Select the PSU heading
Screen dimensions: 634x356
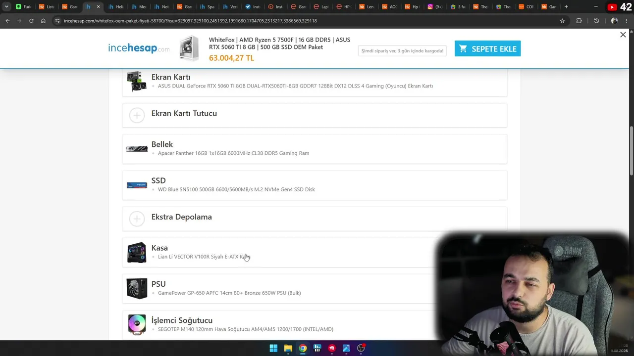coord(158,284)
